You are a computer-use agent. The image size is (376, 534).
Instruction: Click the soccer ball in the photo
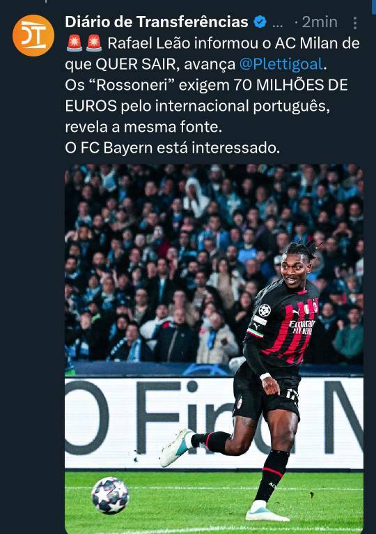(110, 495)
